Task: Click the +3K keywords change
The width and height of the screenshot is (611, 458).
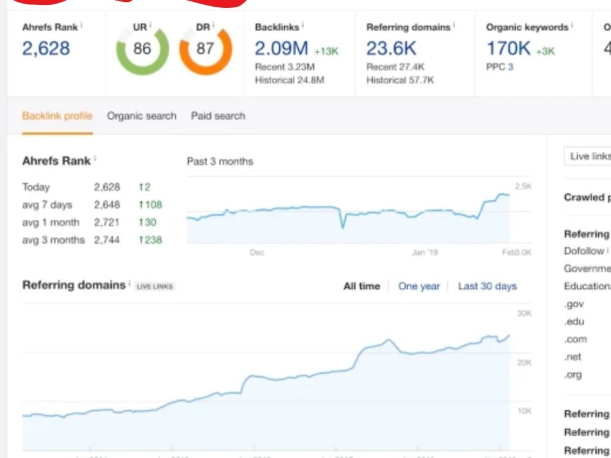Action: (546, 51)
